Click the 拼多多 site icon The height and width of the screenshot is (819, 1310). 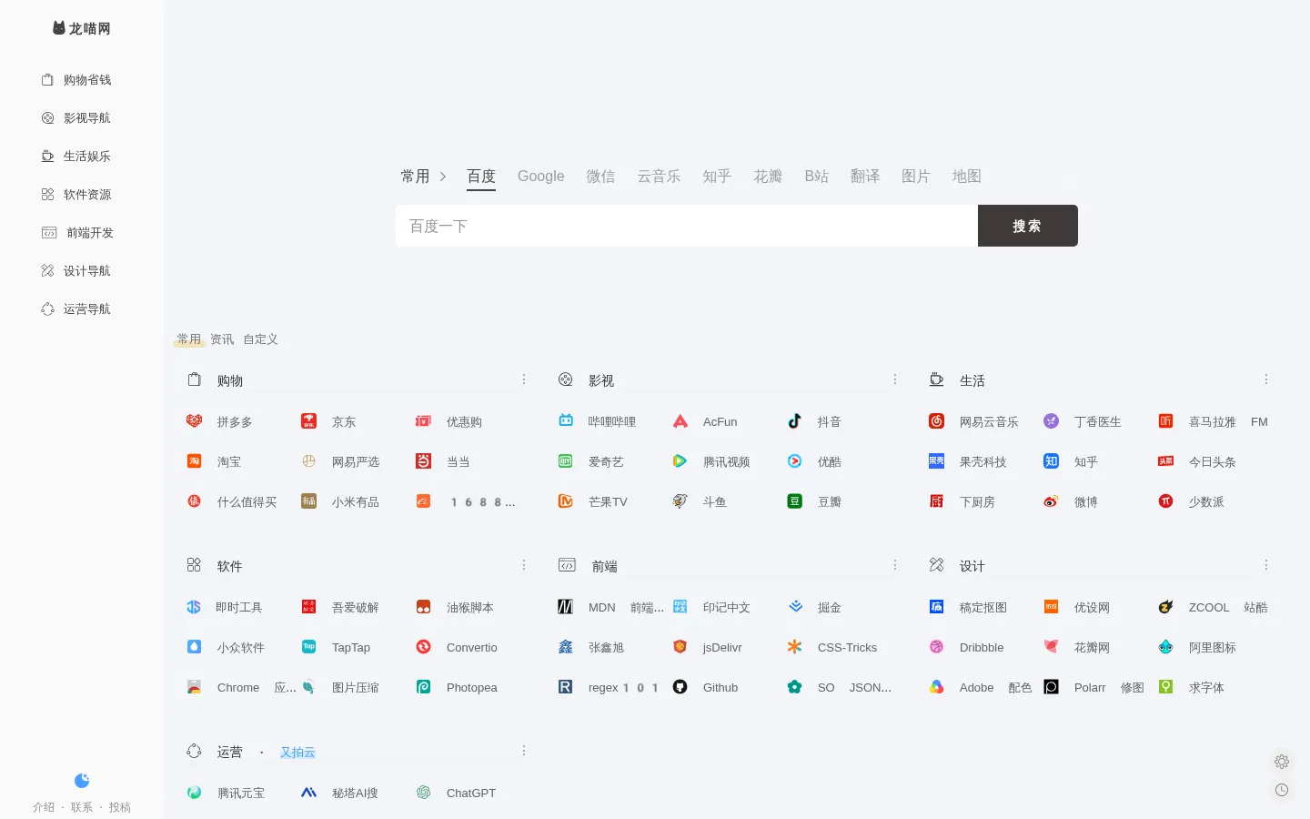coord(194,421)
